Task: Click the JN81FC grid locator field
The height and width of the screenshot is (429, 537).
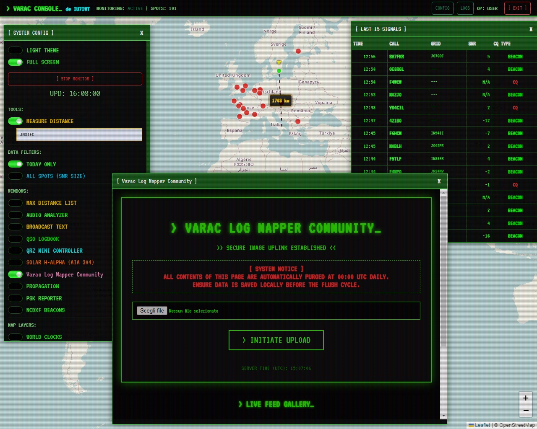Action: [79, 134]
